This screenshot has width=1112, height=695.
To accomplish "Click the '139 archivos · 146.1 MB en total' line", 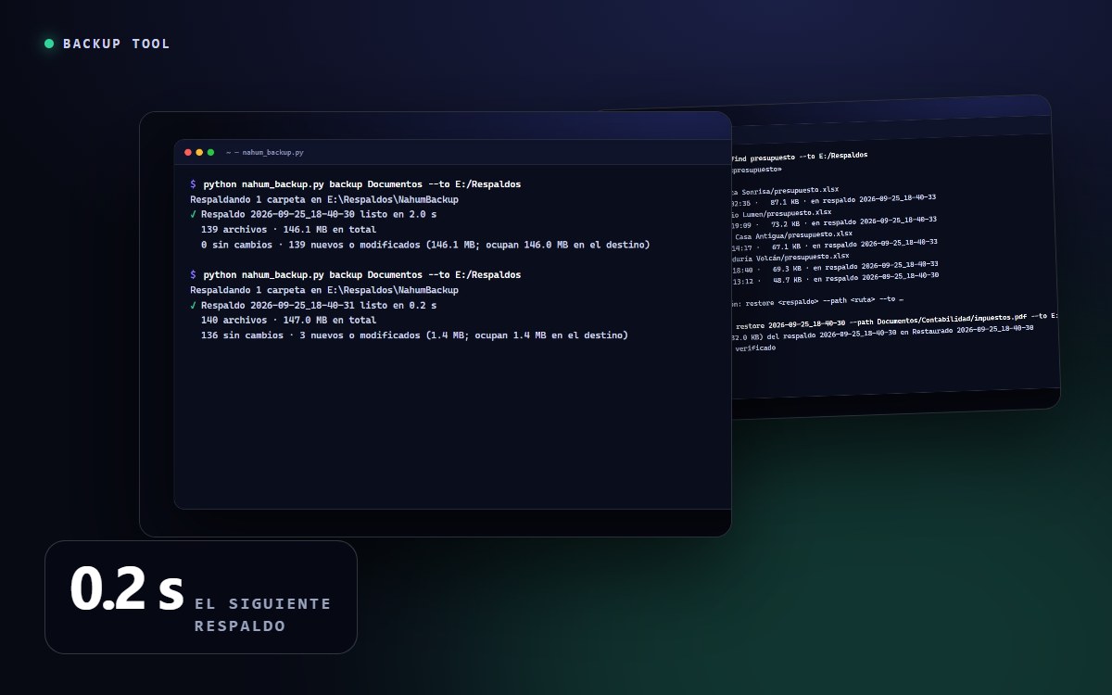I will pos(288,230).
